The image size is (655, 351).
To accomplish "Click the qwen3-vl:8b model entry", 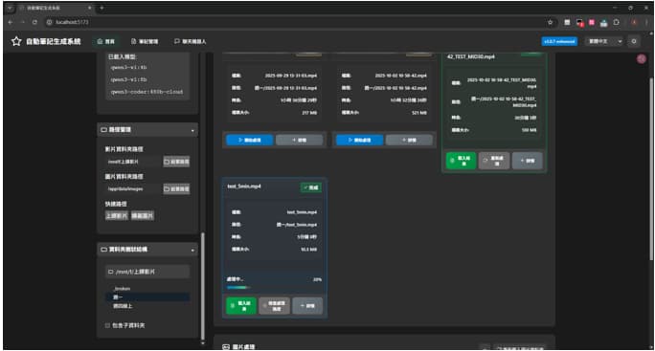I will click(x=128, y=79).
